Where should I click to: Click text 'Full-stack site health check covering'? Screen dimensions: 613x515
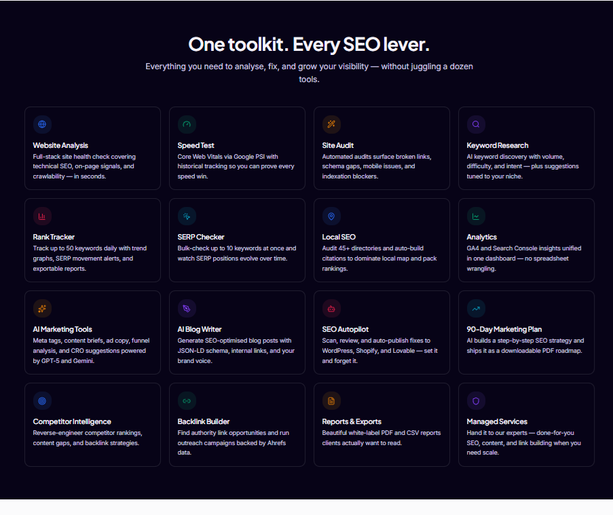tap(84, 157)
